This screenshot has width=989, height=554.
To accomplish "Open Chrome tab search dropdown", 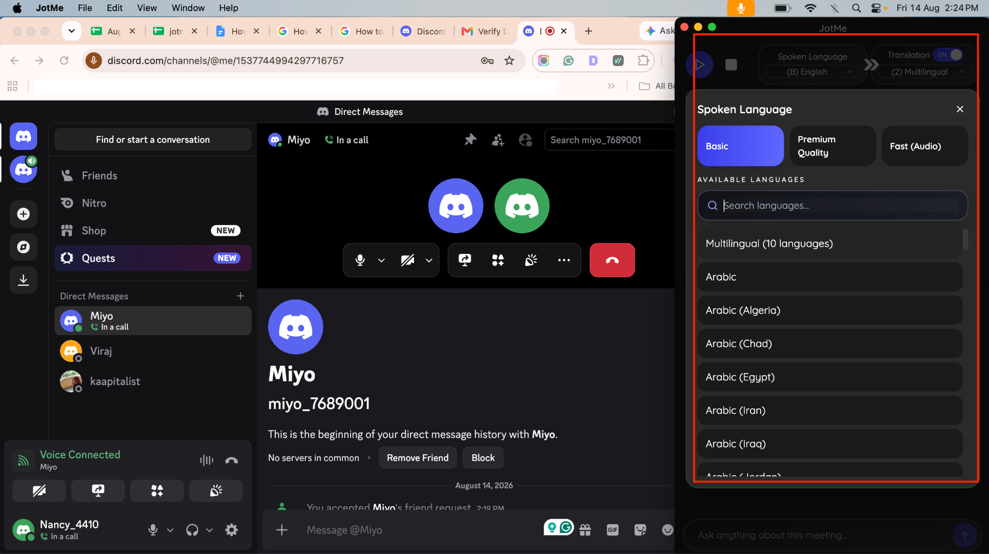I will point(71,31).
